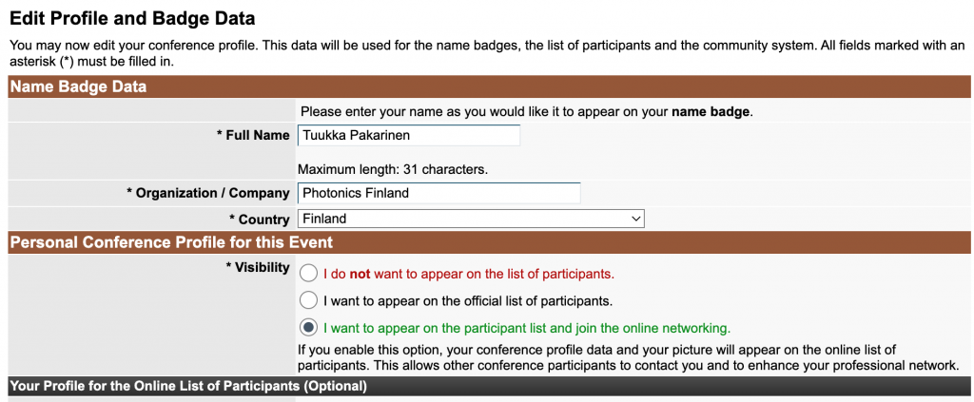Click the chevron arrow of Country select
This screenshot has width=974, height=402.
[636, 219]
